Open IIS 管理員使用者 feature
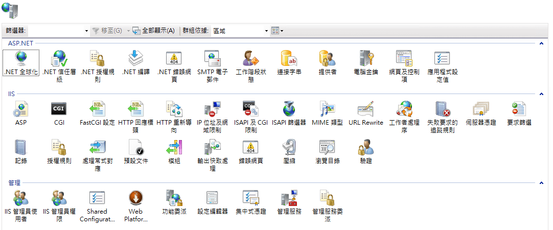The image size is (553, 230). (21, 205)
